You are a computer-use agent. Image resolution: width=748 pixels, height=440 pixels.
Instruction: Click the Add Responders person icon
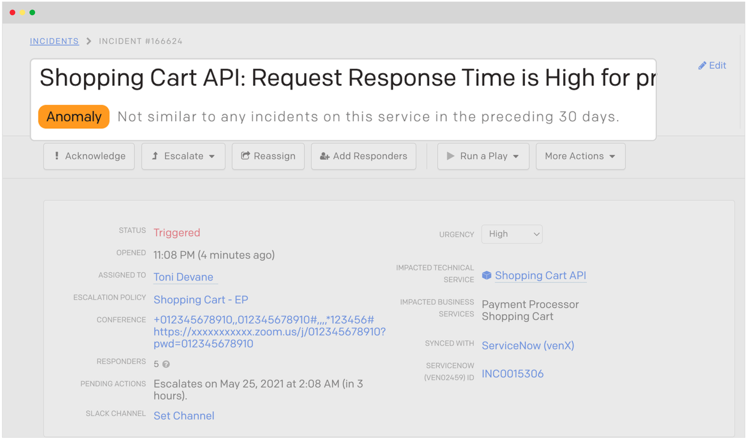(324, 156)
